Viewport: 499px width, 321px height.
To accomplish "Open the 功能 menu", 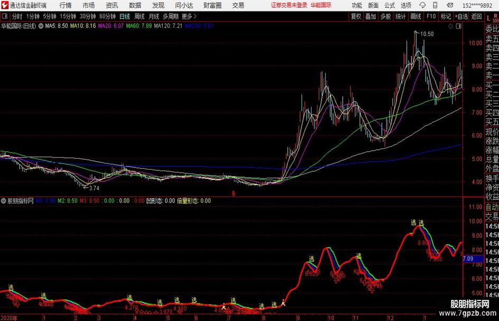I will click(x=357, y=5).
